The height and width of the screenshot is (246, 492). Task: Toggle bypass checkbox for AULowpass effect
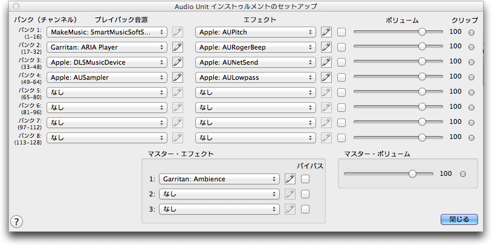pyautogui.click(x=341, y=77)
